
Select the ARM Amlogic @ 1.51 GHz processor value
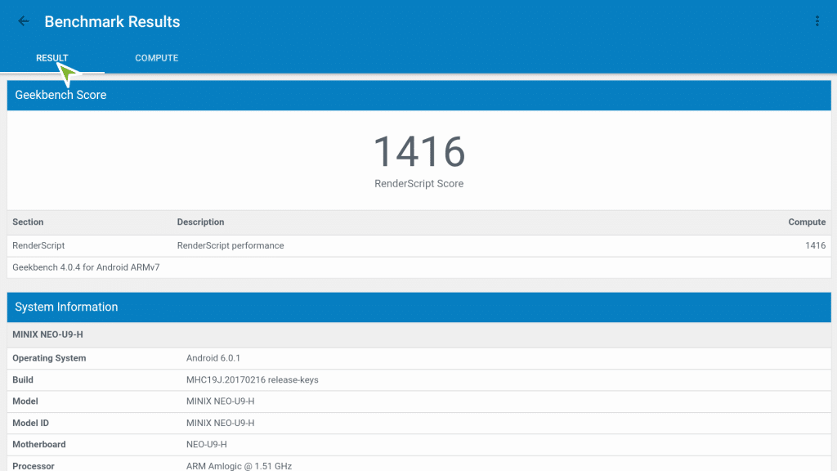(239, 466)
